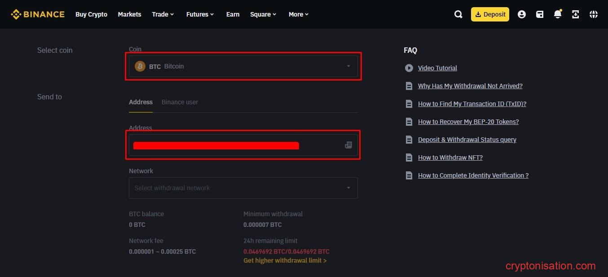Image resolution: width=608 pixels, height=277 pixels.
Task: Open Markets in the top navigation
Action: 129,14
